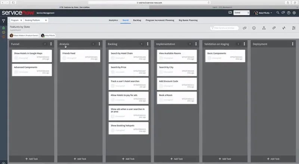299x164 pixels.
Task: Open the Advanced Components card
Action: pos(32,70)
